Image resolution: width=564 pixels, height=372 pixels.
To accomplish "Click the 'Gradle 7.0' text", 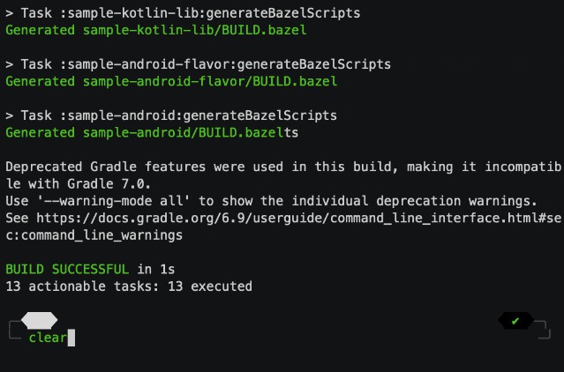I will pos(109,184).
